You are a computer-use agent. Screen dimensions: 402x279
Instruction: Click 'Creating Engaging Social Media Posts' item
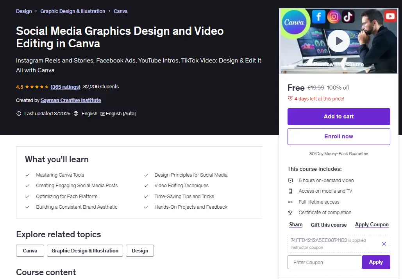(77, 186)
